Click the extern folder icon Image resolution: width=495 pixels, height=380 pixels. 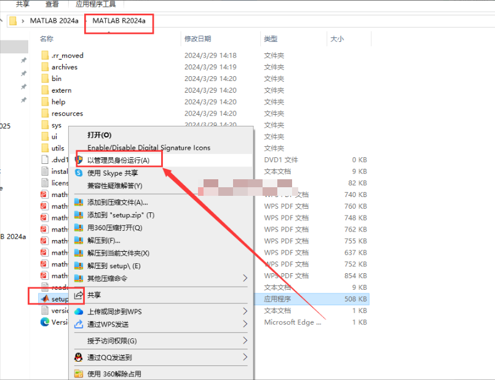(x=45, y=90)
